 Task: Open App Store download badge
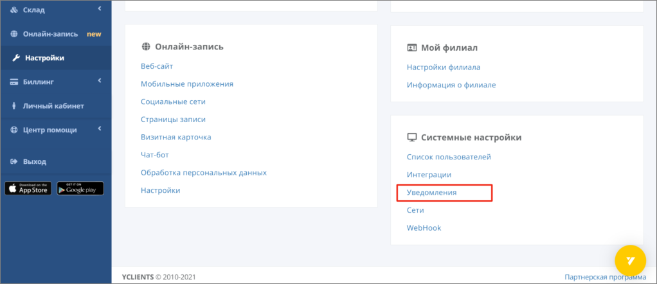coord(28,188)
